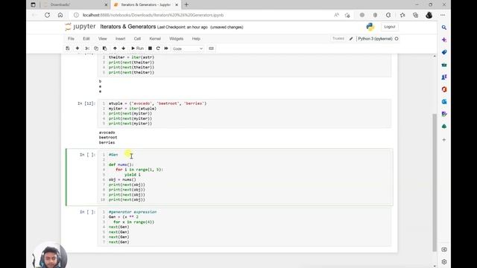Click the pencil edit mode indicator
The height and width of the screenshot is (268, 477).
[351, 39]
